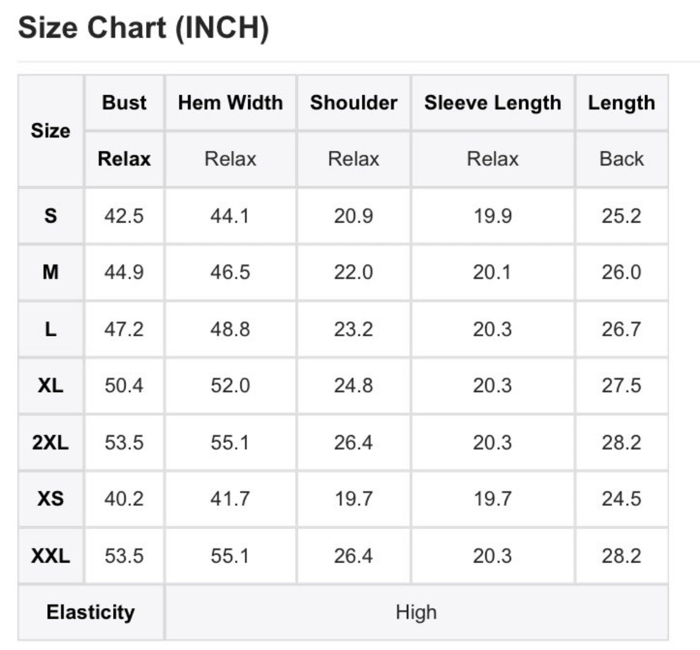Click the 22.0 shoulder value for M
This screenshot has height=650, width=700.
[x=354, y=272]
